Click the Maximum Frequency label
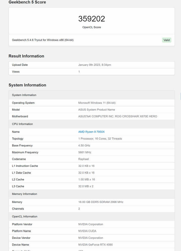181x251 pixels. click(x=25, y=153)
